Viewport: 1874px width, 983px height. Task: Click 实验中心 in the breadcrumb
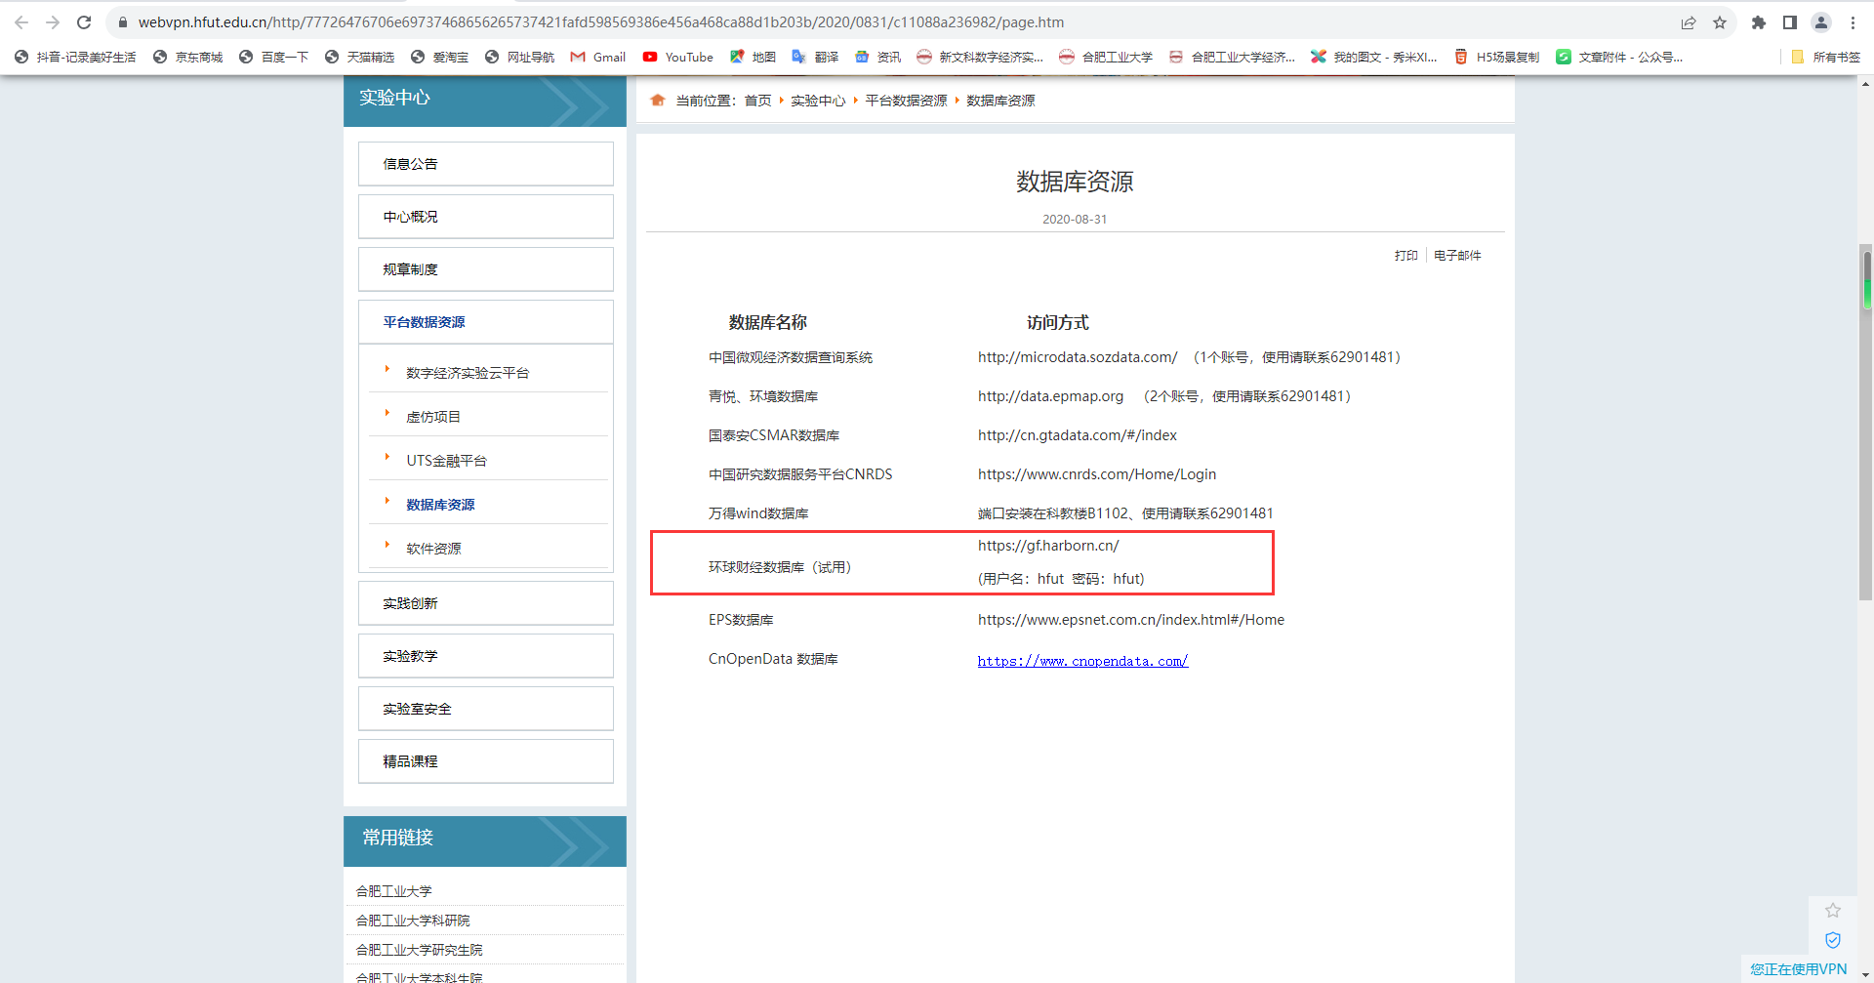(x=818, y=101)
